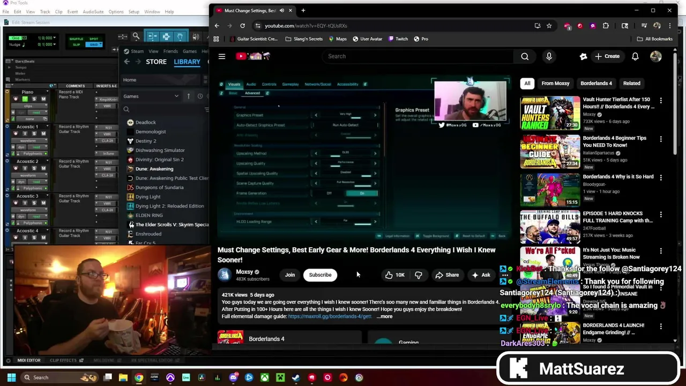
Task: Solo the Piano track
Action: (34, 99)
